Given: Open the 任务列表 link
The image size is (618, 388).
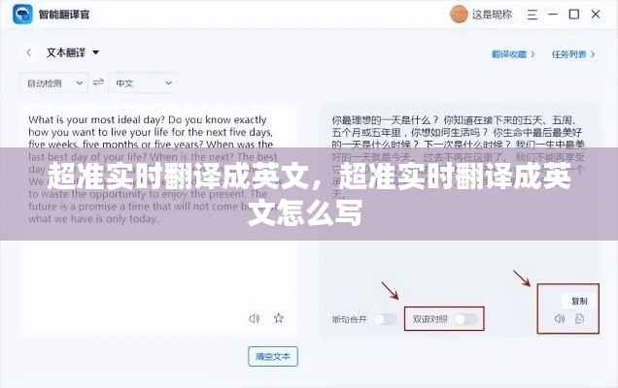Looking at the screenshot, I should click(x=573, y=54).
